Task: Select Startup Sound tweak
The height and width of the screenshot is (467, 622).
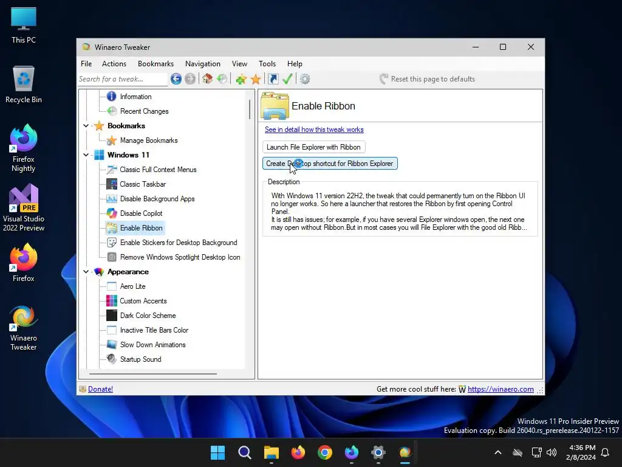Action: pos(140,359)
